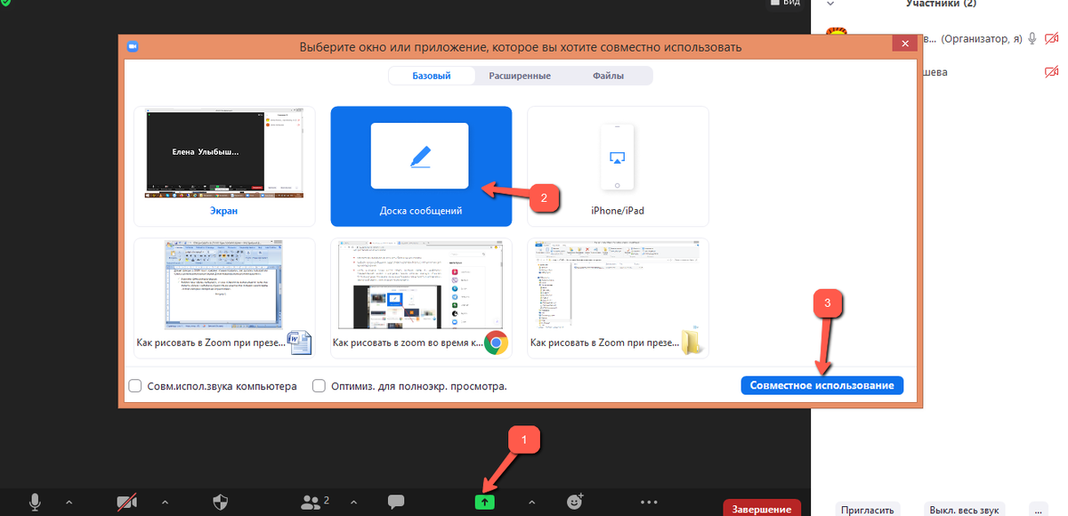Open Reactions smiley icon
The height and width of the screenshot is (516, 1068).
coord(576,501)
